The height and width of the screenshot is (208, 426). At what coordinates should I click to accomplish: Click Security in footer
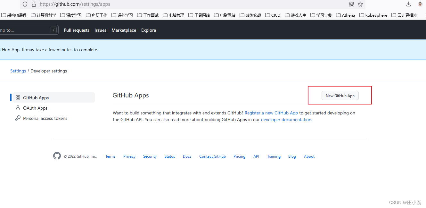pos(150,156)
